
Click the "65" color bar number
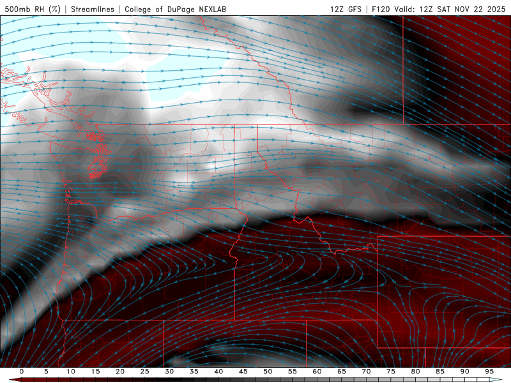(x=342, y=372)
